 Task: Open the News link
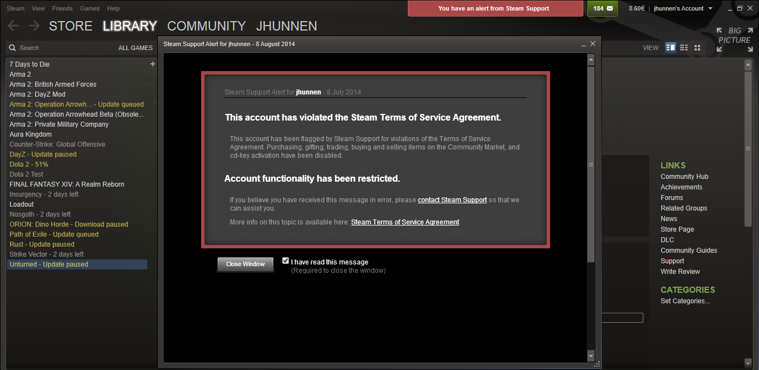coord(669,219)
